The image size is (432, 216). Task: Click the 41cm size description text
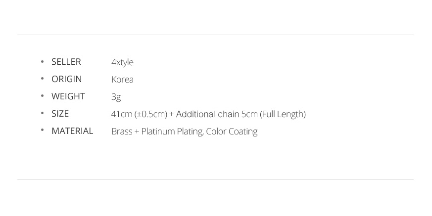pos(208,114)
